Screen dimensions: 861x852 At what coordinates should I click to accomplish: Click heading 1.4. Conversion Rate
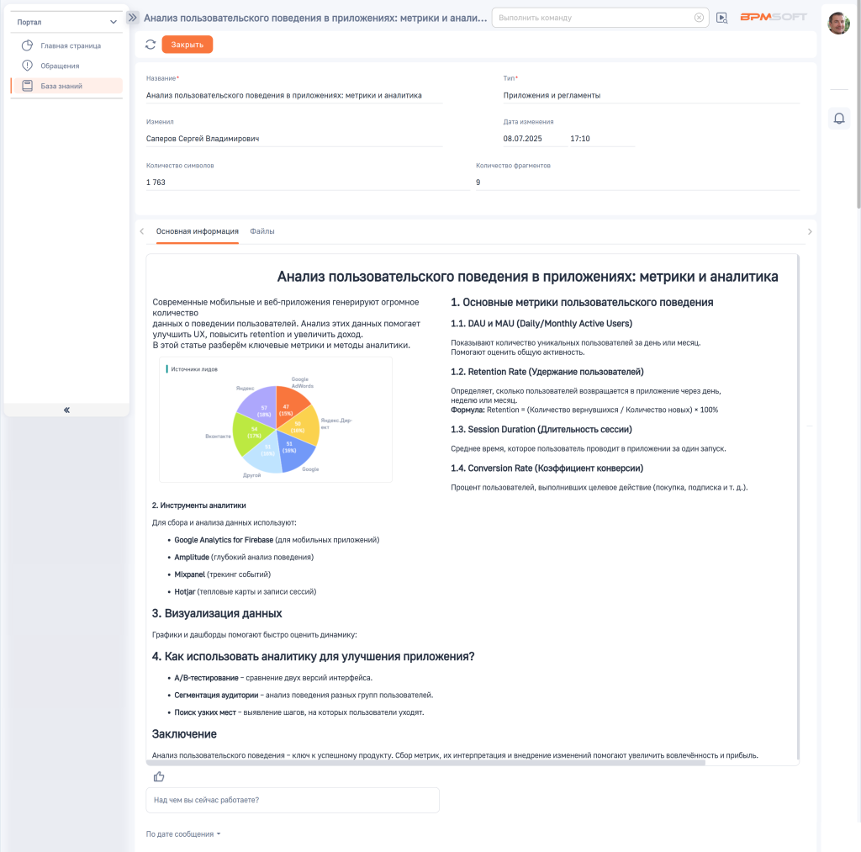click(547, 468)
